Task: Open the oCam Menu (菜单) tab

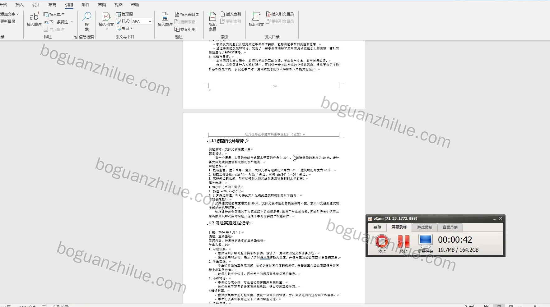Action: point(377,227)
